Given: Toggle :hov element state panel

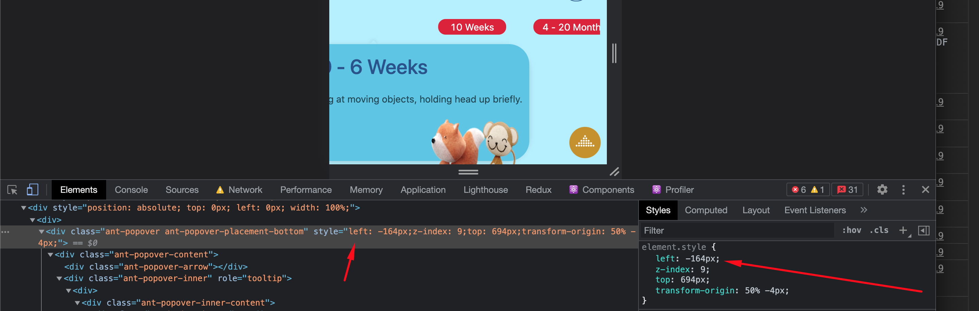Looking at the screenshot, I should coord(852,230).
